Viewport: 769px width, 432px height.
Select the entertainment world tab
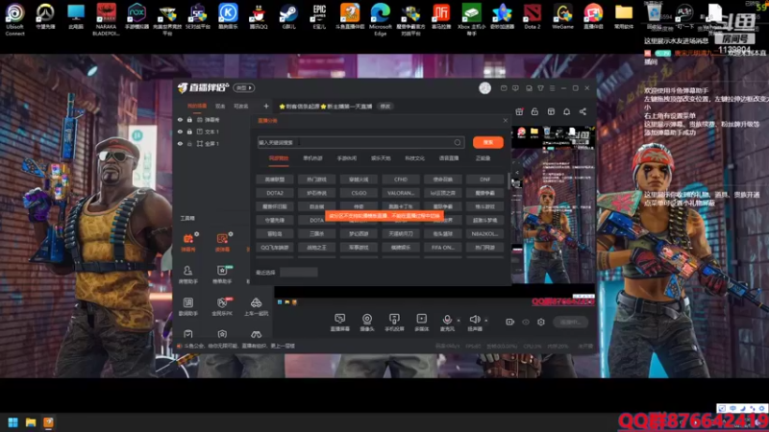[x=381, y=158]
